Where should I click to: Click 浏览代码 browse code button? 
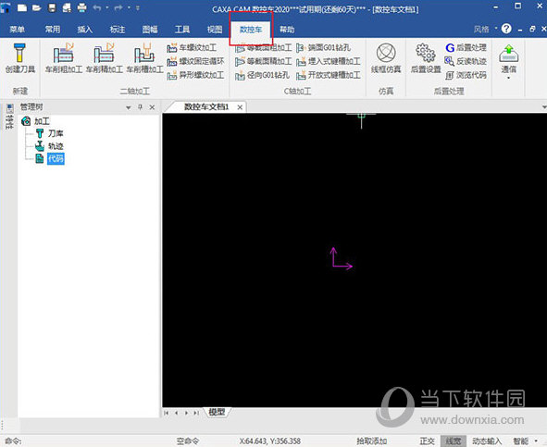tap(466, 75)
